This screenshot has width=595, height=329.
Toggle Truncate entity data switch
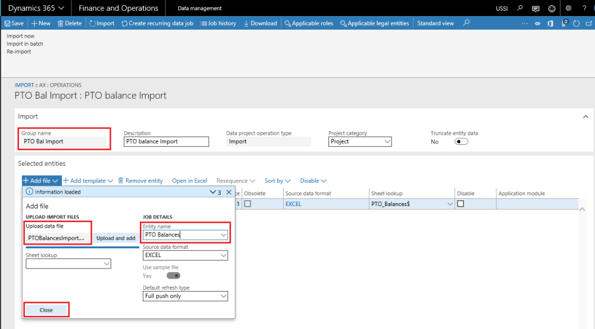(460, 142)
